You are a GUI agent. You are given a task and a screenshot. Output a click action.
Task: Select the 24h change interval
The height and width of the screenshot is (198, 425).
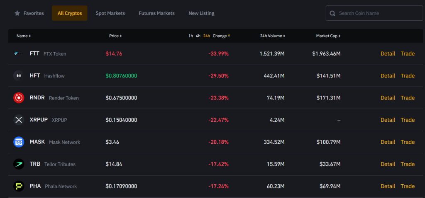207,36
